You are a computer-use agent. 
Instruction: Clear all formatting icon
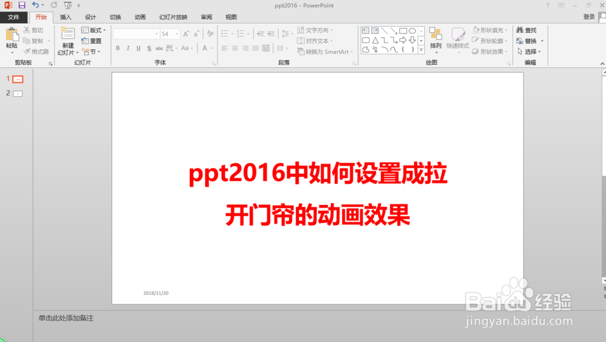click(x=210, y=34)
